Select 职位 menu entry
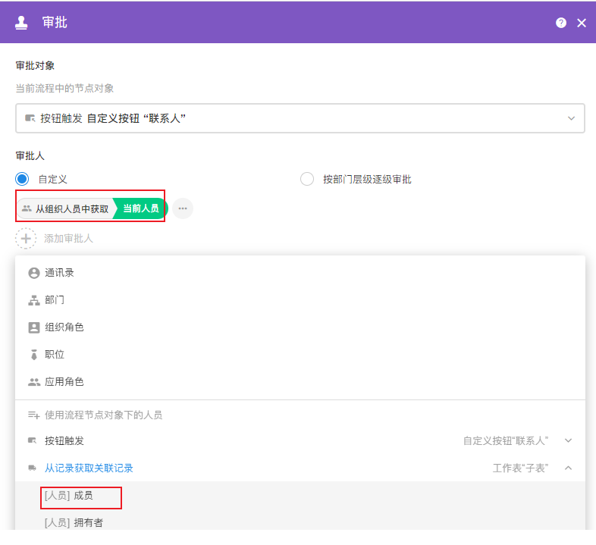The width and height of the screenshot is (596, 545). coord(55,355)
